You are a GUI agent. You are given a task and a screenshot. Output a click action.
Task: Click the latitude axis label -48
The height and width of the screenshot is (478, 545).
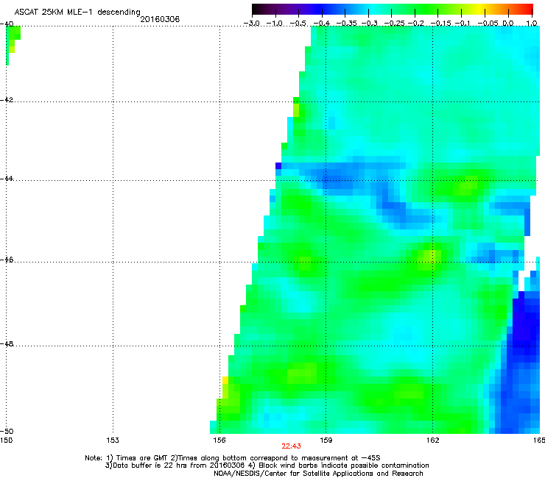pos(7,344)
